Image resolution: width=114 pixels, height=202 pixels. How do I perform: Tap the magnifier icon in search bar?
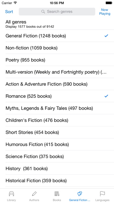pyautogui.click(x=43, y=12)
